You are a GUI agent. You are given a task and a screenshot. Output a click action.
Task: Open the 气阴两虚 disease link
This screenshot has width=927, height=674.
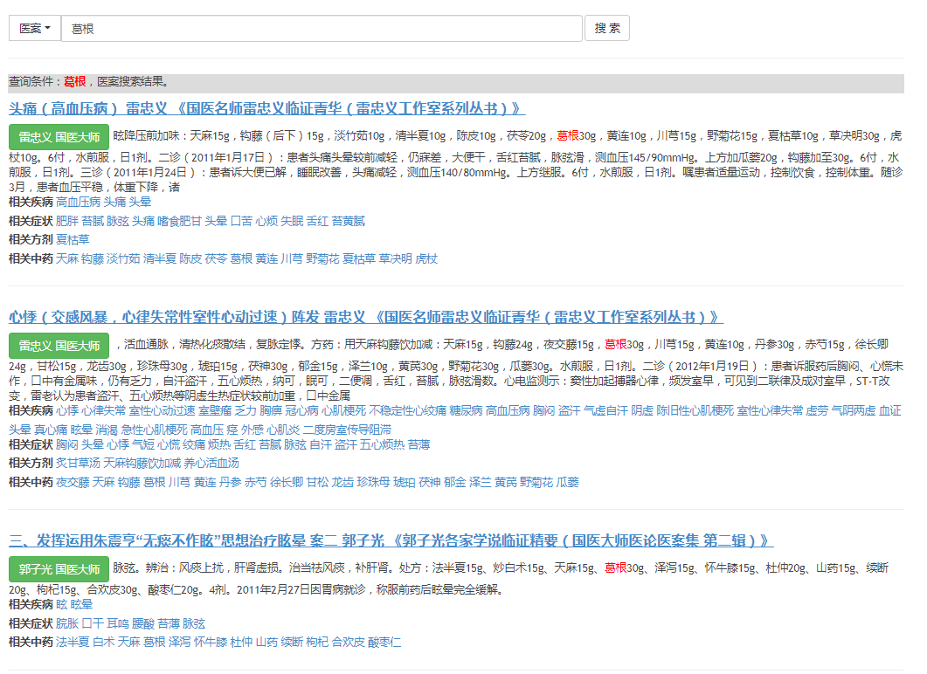(x=853, y=410)
